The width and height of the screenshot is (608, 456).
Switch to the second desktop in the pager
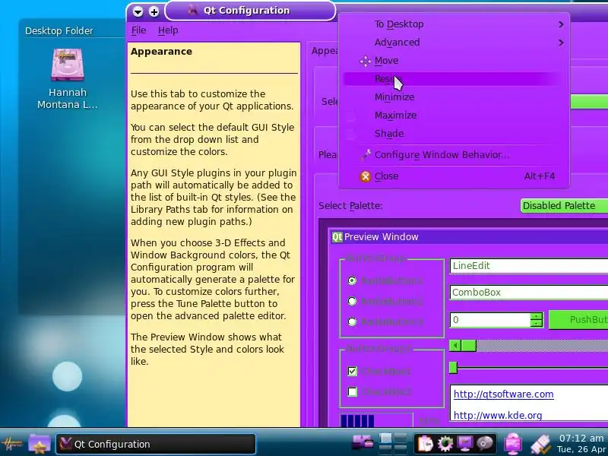(x=401, y=439)
